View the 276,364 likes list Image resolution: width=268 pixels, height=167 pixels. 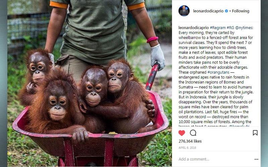190,141
